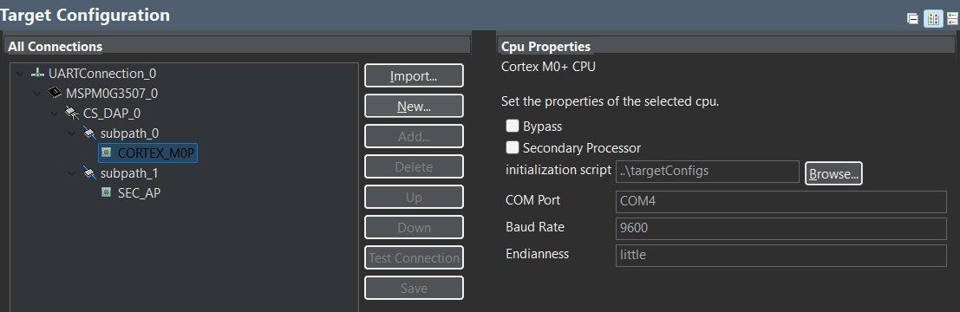Image resolution: width=960 pixels, height=312 pixels.
Task: Click the Browse... button for initialization script
Action: coord(834,173)
